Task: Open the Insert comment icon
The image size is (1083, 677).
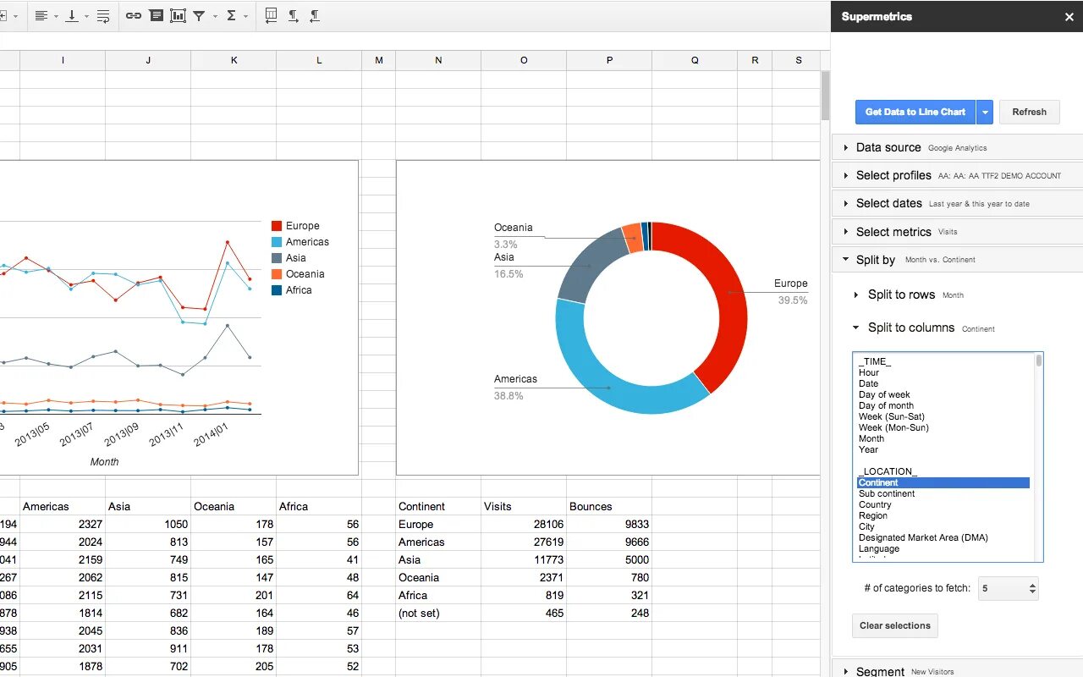Action: tap(157, 15)
